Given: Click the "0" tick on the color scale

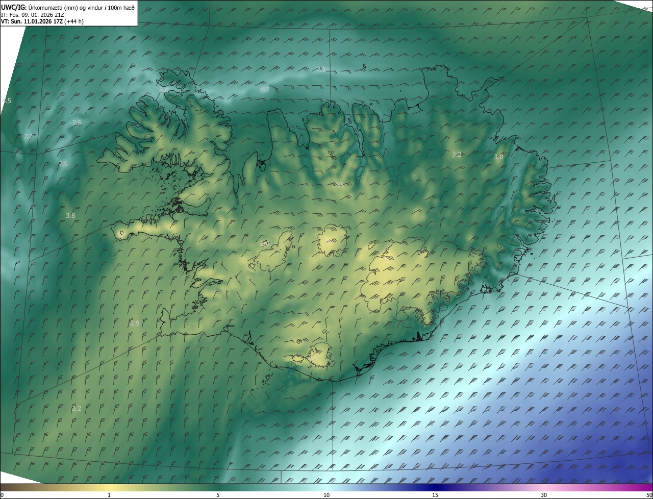Looking at the screenshot, I should pyautogui.click(x=2, y=495).
